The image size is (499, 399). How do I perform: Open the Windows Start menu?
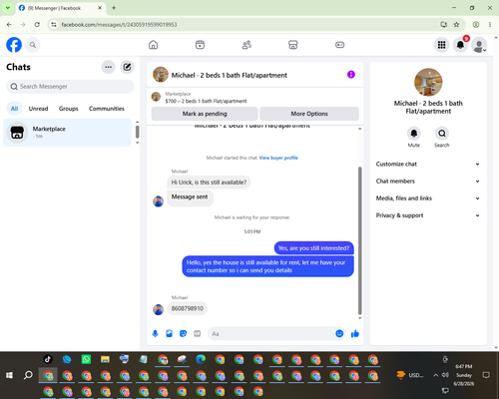tap(10, 375)
